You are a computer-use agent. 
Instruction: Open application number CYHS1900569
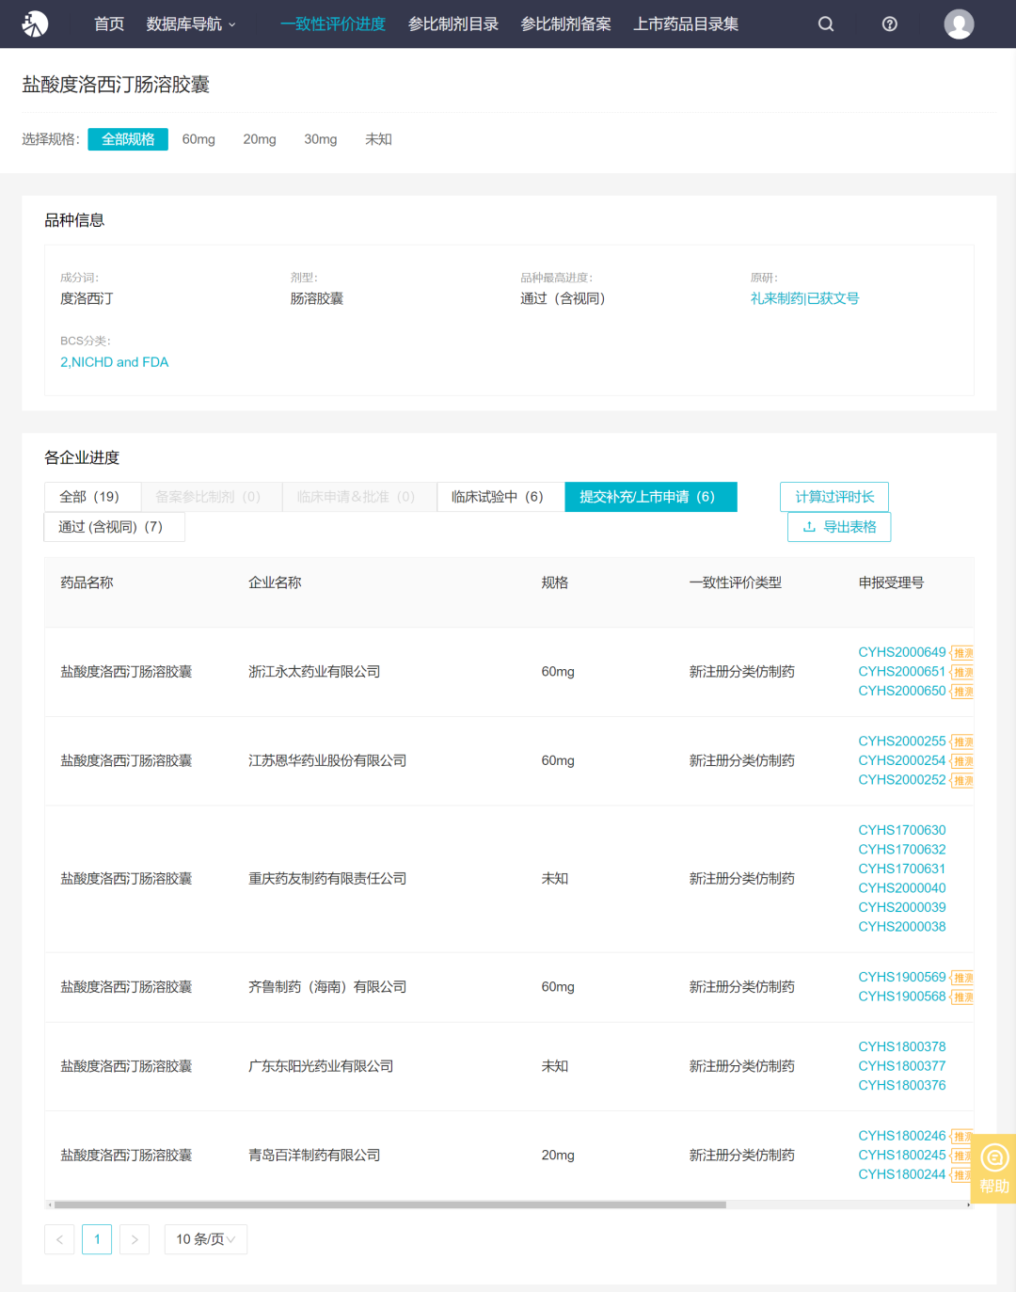902,977
